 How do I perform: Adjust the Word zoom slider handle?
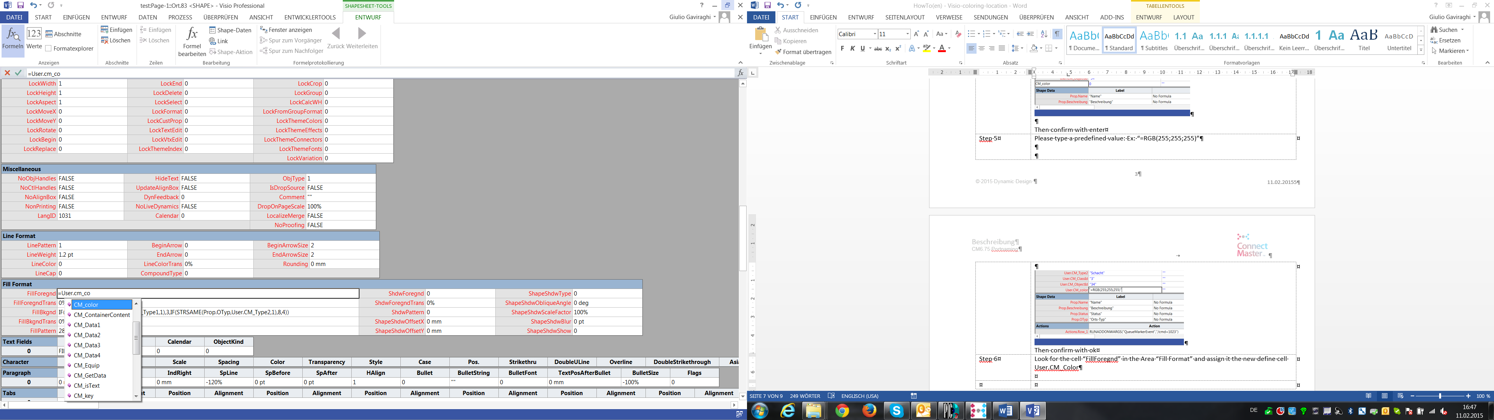tap(1440, 396)
